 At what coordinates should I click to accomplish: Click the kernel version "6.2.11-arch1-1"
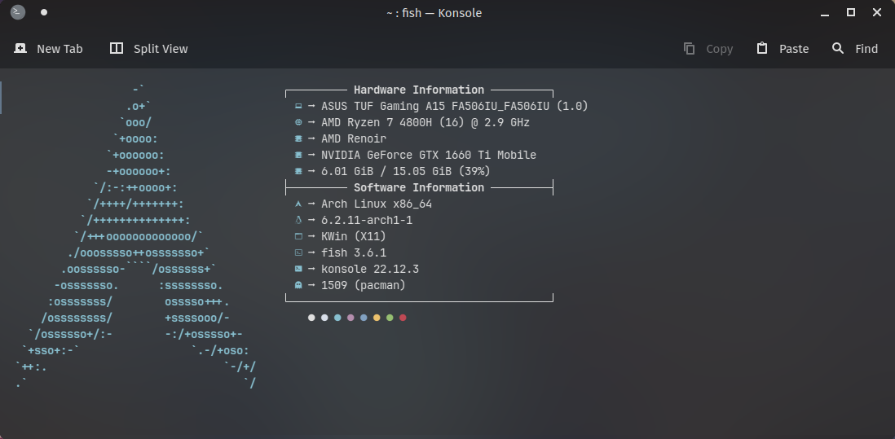coord(367,220)
